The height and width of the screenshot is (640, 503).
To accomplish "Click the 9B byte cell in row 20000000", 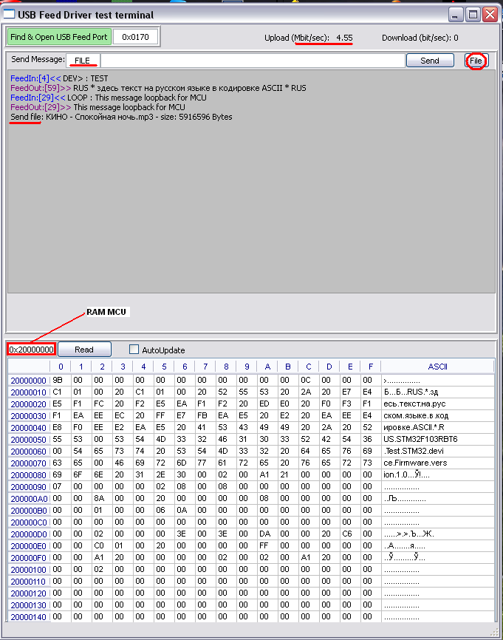I will [x=61, y=381].
